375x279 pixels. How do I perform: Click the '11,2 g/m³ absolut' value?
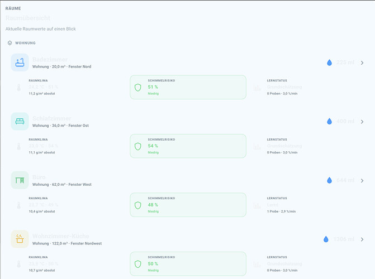click(42, 94)
